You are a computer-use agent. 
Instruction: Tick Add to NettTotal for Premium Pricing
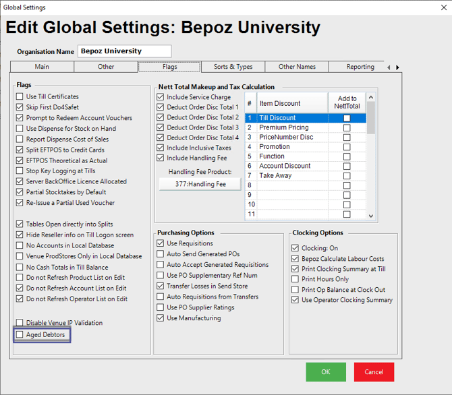pyautogui.click(x=347, y=127)
